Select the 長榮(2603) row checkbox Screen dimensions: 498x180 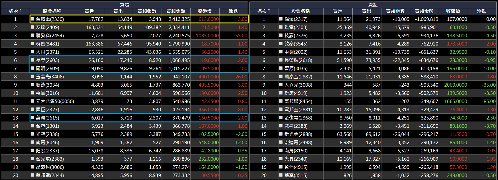coord(33,60)
